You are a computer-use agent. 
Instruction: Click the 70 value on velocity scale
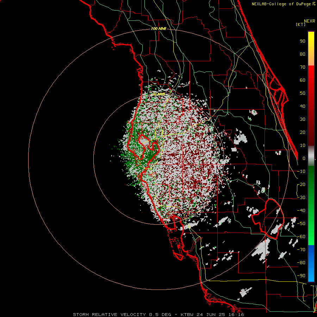[x=303, y=67]
